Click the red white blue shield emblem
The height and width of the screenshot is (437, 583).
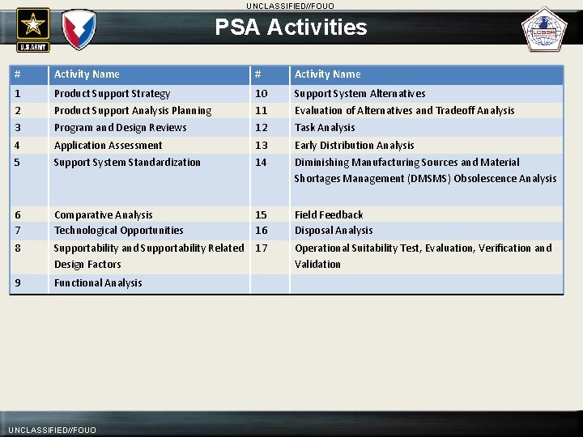pos(79,30)
